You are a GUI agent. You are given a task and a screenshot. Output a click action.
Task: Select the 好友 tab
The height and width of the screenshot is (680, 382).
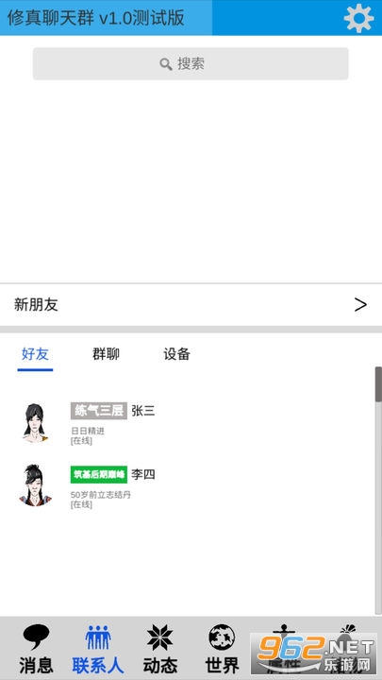(35, 354)
